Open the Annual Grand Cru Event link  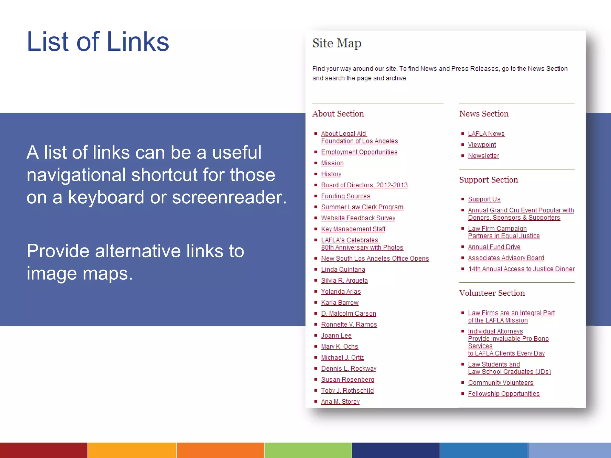click(x=521, y=214)
